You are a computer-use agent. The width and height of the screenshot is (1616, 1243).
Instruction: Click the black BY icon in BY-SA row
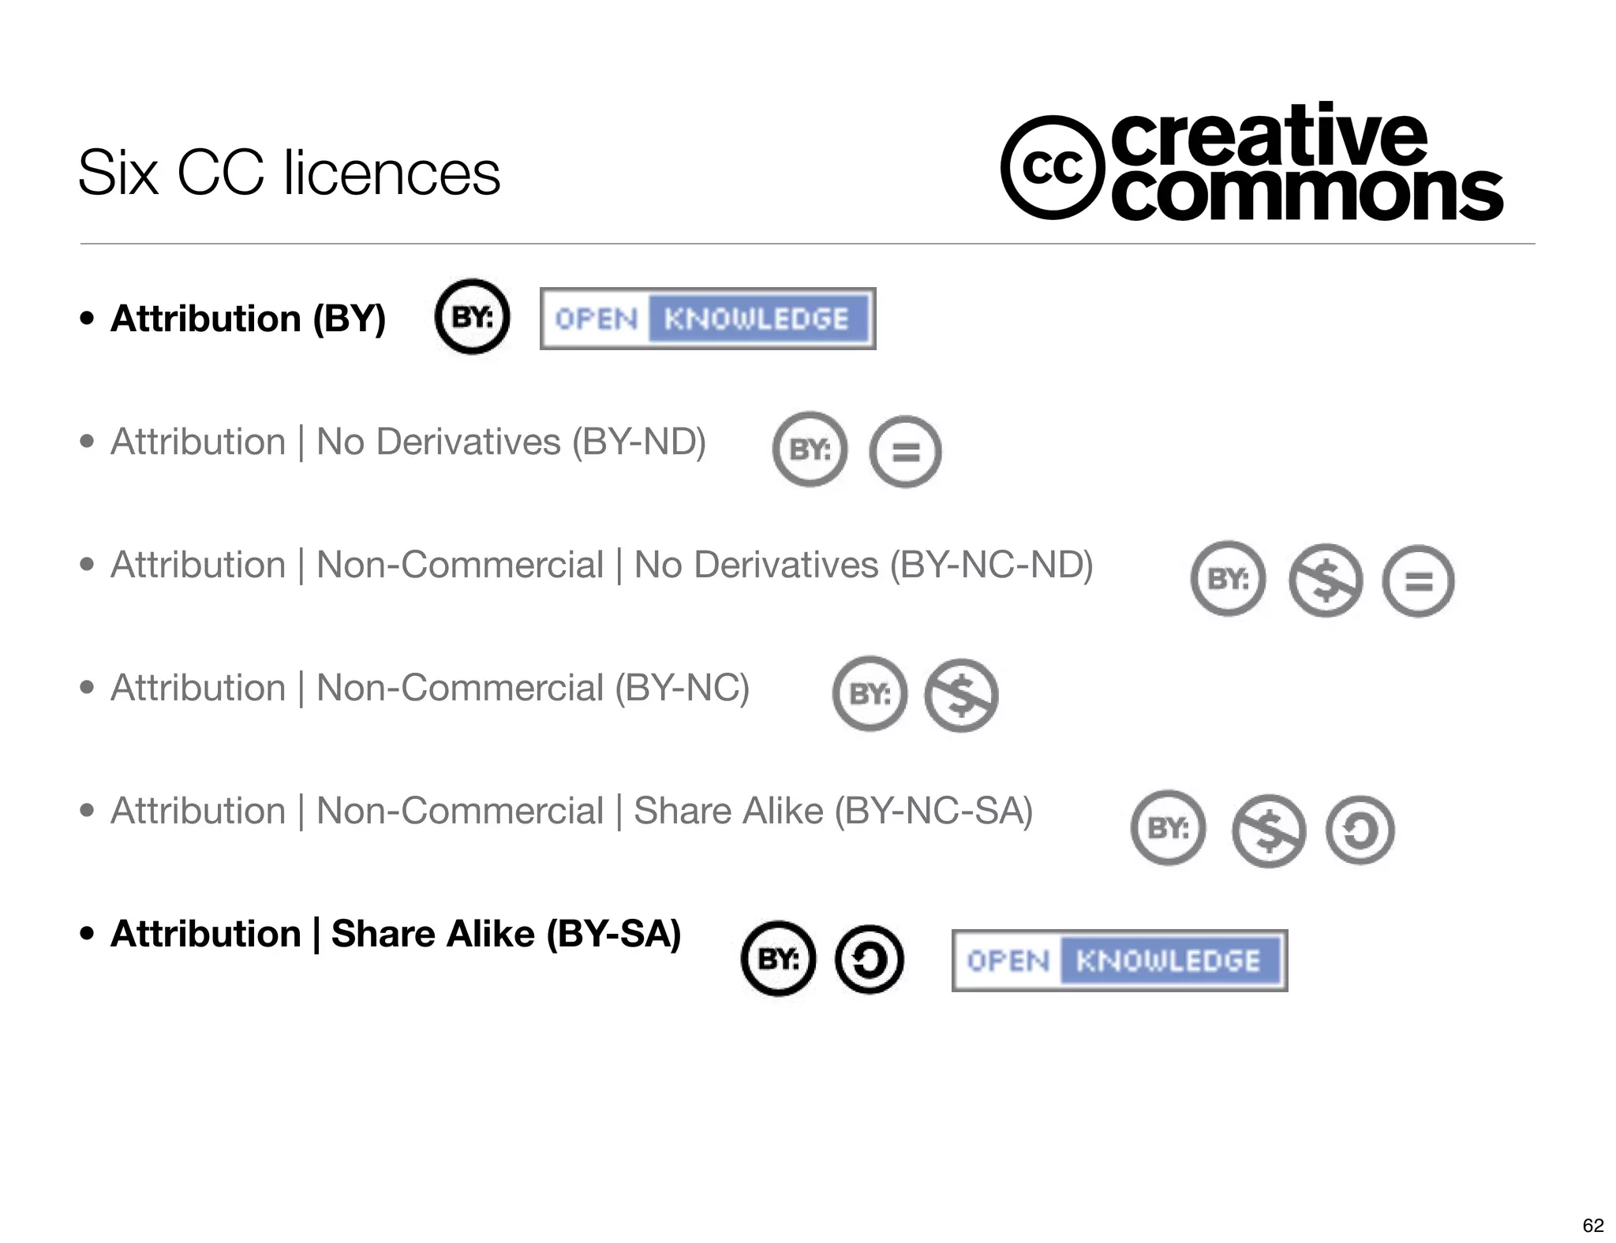(778, 958)
